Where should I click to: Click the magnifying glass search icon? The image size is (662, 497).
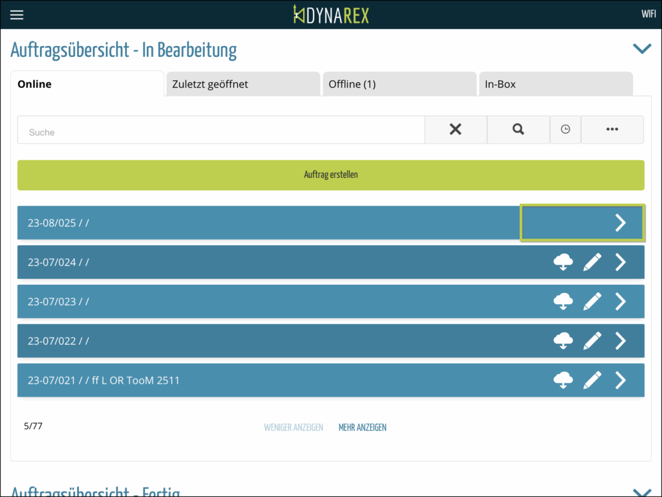[x=518, y=129]
